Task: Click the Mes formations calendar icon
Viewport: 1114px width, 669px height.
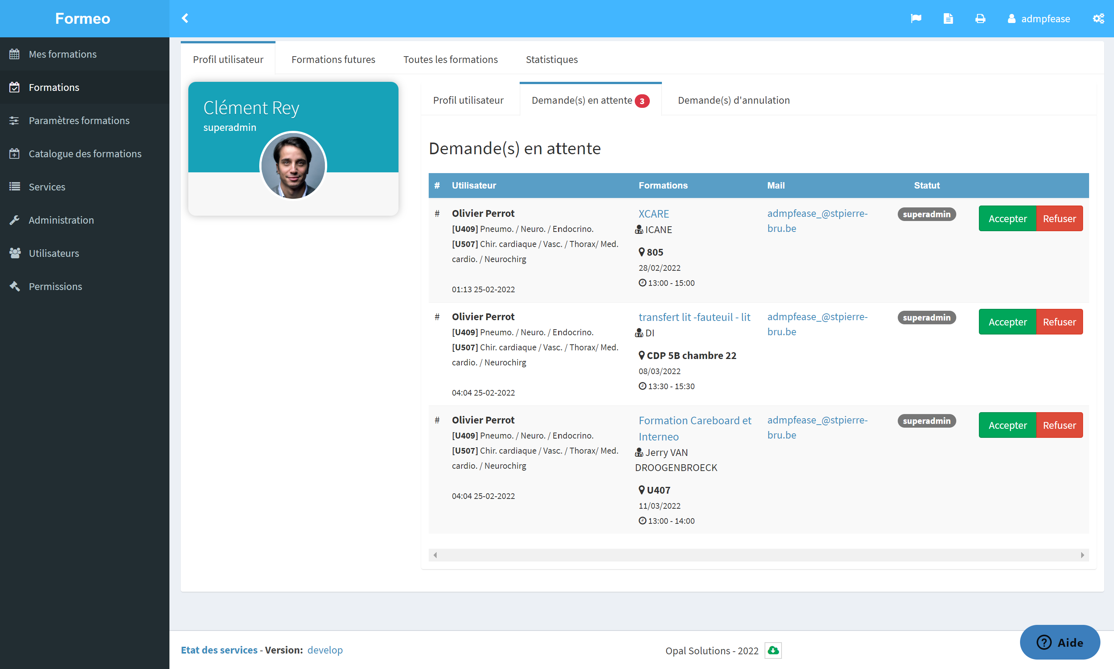Action: pos(14,54)
